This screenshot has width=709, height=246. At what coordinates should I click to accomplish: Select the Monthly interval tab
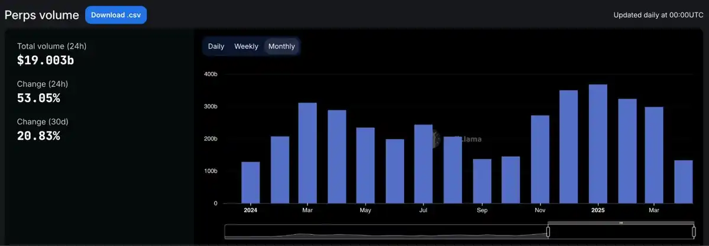coord(281,46)
